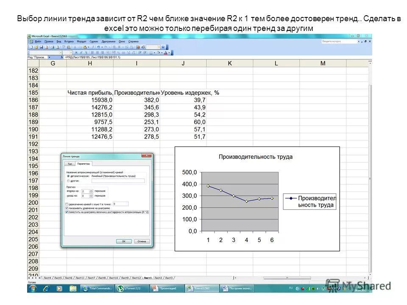This screenshot has height=305, width=407.
Task: Open the Диаграмма menu
Action: pyautogui.click(x=108, y=41)
